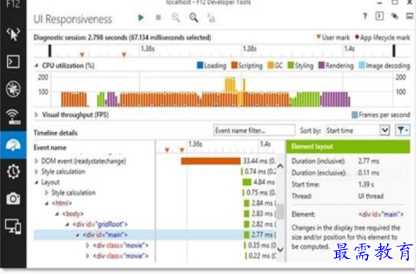419x274 pixels.
Task: Start profiling with green play button
Action: (141, 18)
